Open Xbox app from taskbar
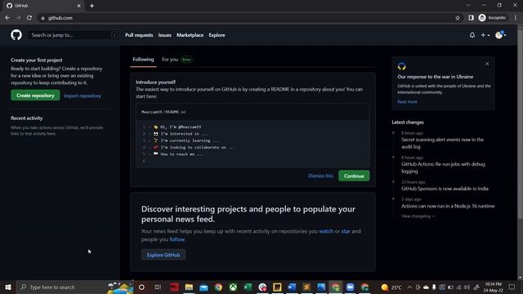The image size is (523, 294). (x=233, y=287)
